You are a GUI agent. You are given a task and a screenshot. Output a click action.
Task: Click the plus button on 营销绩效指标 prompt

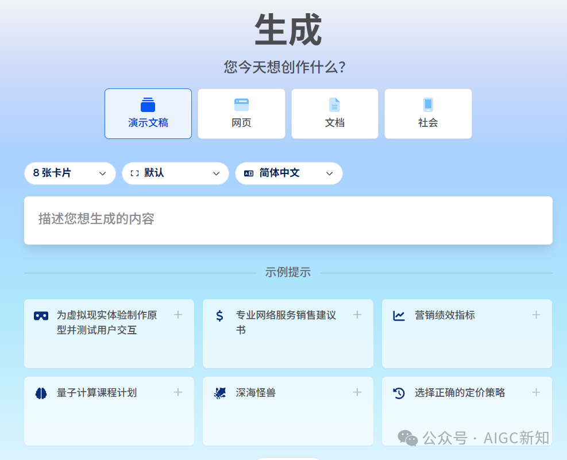[536, 315]
